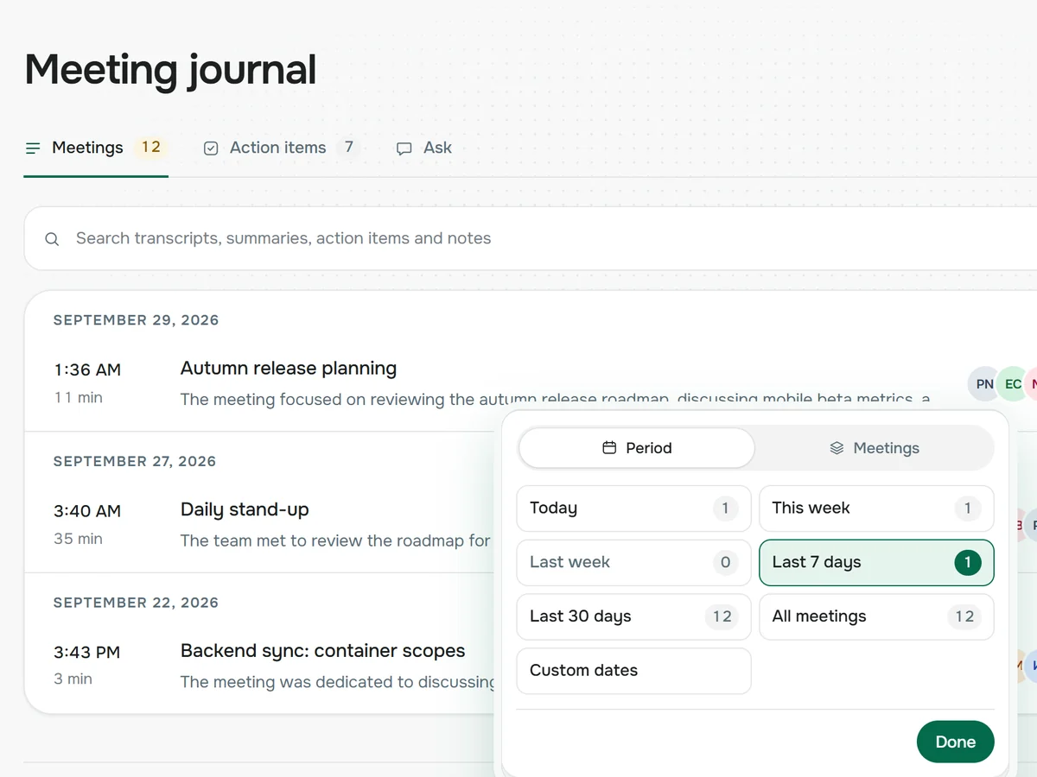Click the SEPTEMBER 29, 2026 date header
Image resolution: width=1037 pixels, height=777 pixels.
[136, 320]
